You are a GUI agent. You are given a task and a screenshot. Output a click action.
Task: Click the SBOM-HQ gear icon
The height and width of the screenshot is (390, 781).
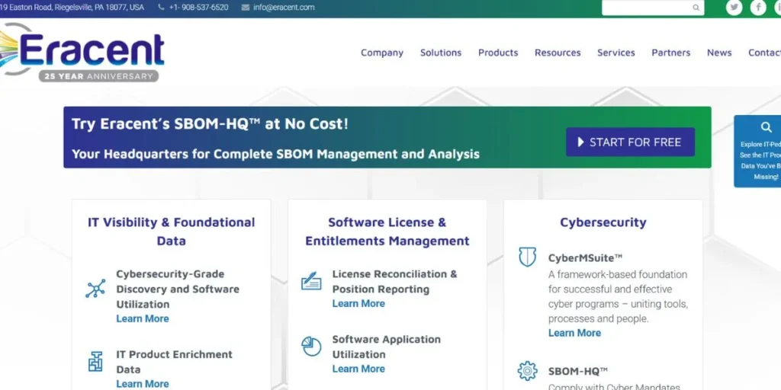click(x=528, y=371)
